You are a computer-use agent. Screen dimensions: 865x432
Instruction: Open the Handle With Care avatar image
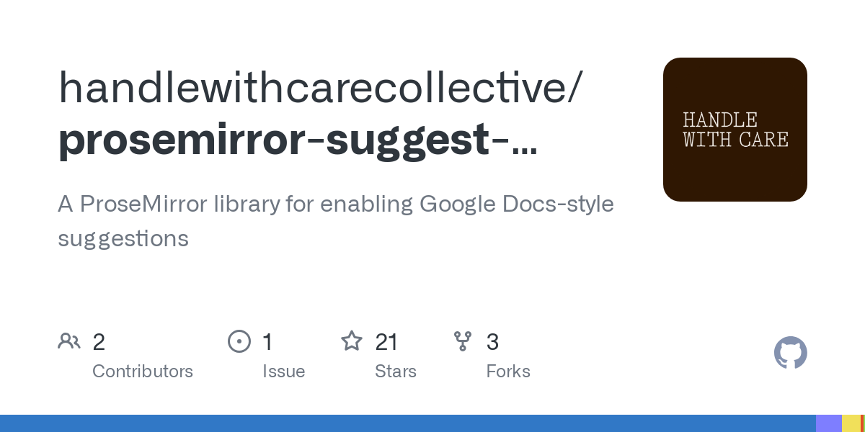tap(735, 130)
